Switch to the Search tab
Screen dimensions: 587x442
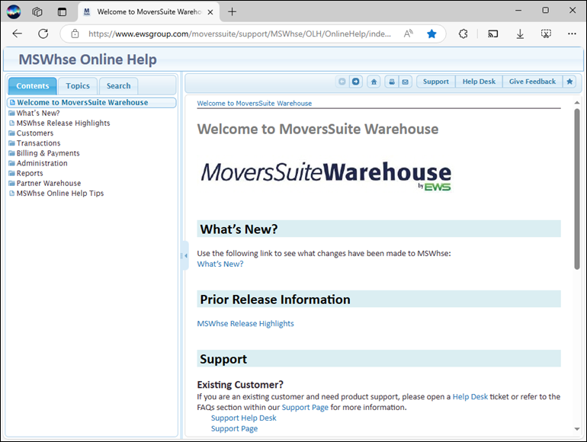[119, 86]
